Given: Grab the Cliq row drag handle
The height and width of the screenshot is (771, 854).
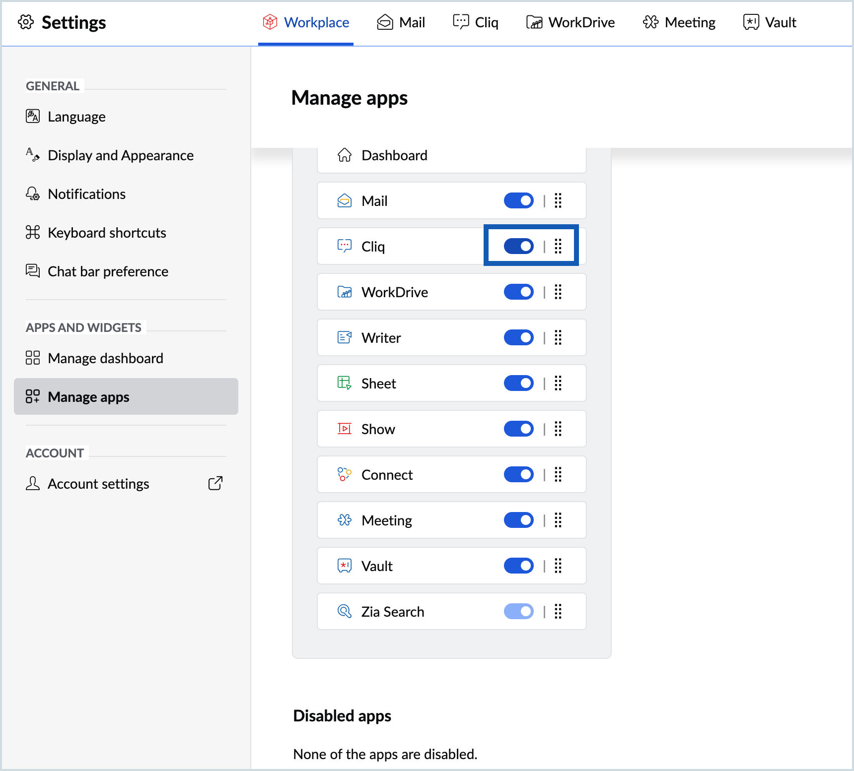Looking at the screenshot, I should click(x=558, y=247).
